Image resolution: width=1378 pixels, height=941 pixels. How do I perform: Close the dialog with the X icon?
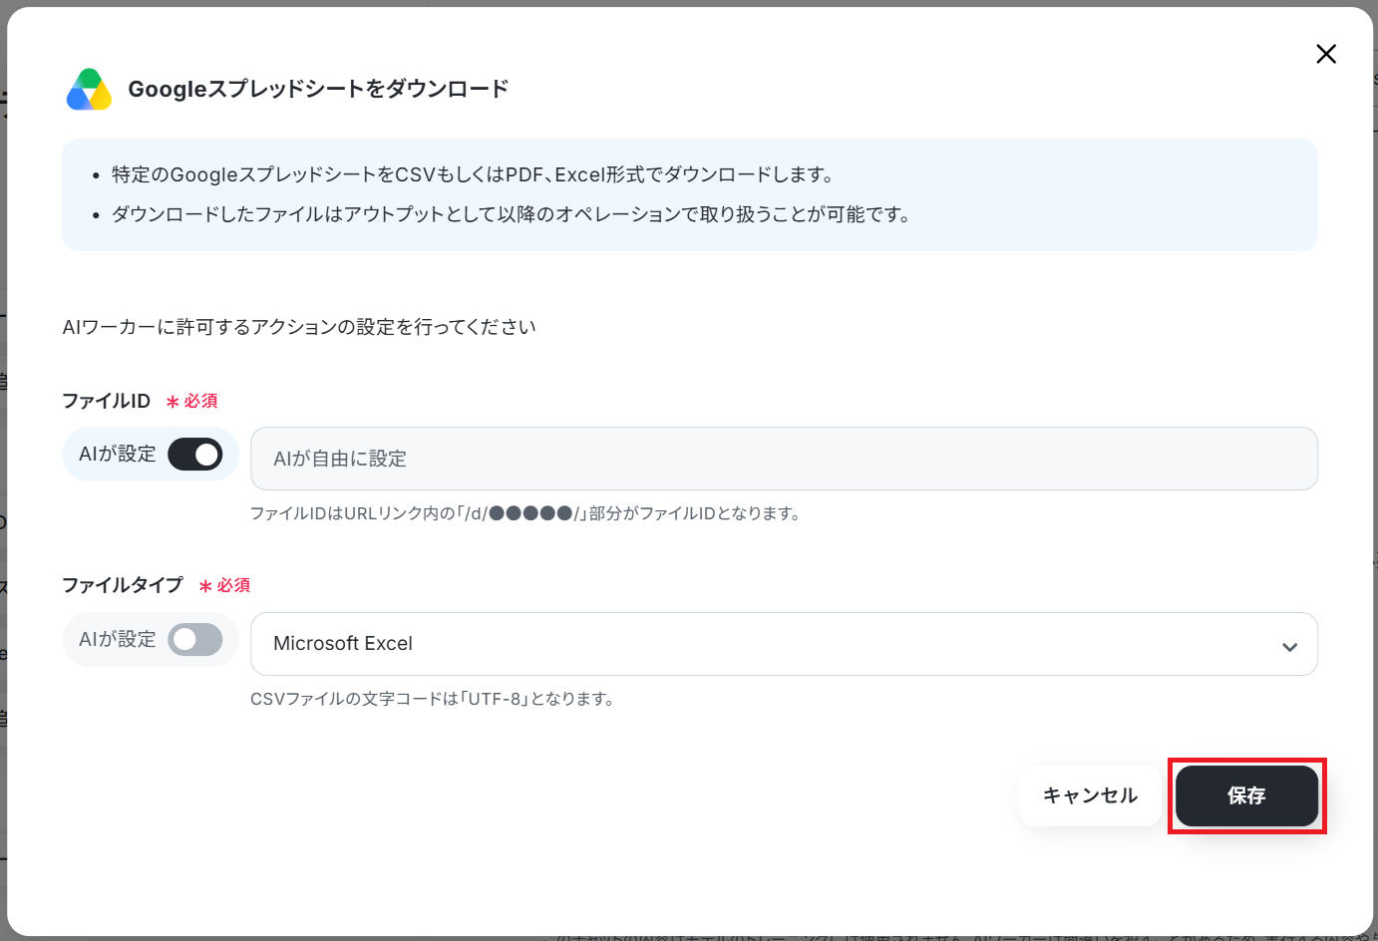click(x=1325, y=54)
